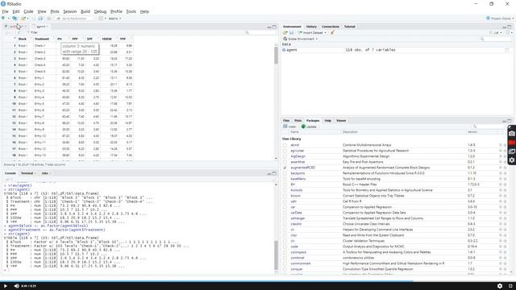
Task: Save workspace icon in Environment pane
Action: [291, 32]
